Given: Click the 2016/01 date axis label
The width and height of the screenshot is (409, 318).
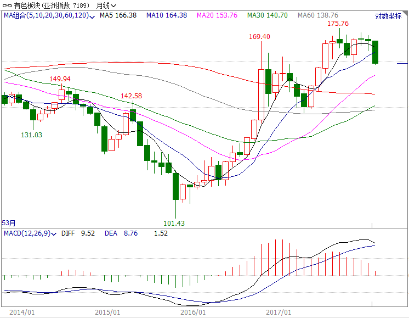Looking at the screenshot, I should pyautogui.click(x=193, y=313).
